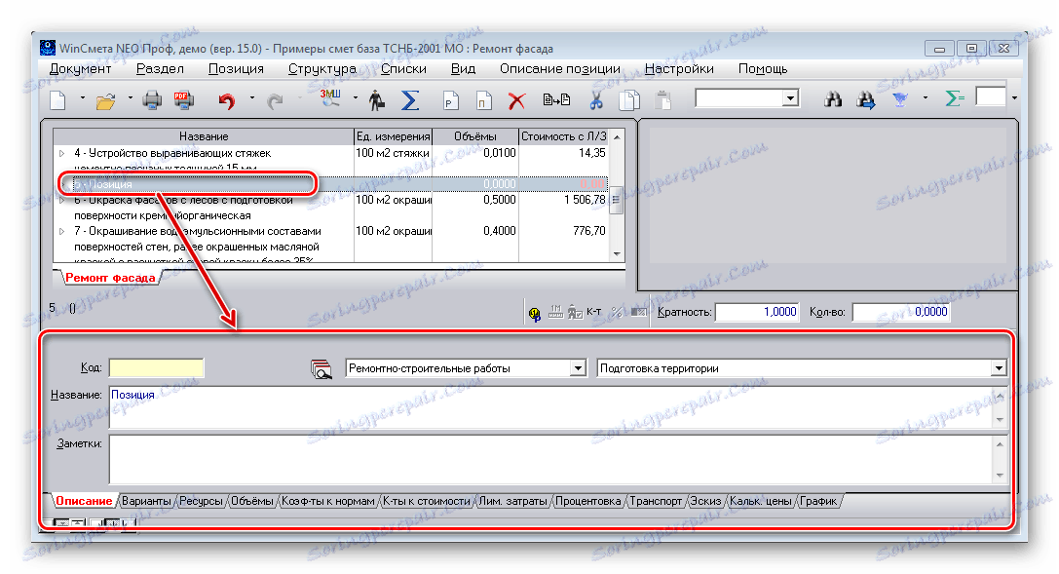Click the yellow Код input field
This screenshot has height=574, width=1059.
pos(156,368)
